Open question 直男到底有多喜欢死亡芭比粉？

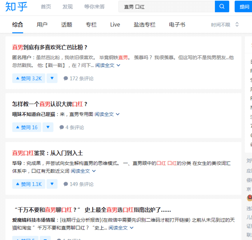pos(50,47)
